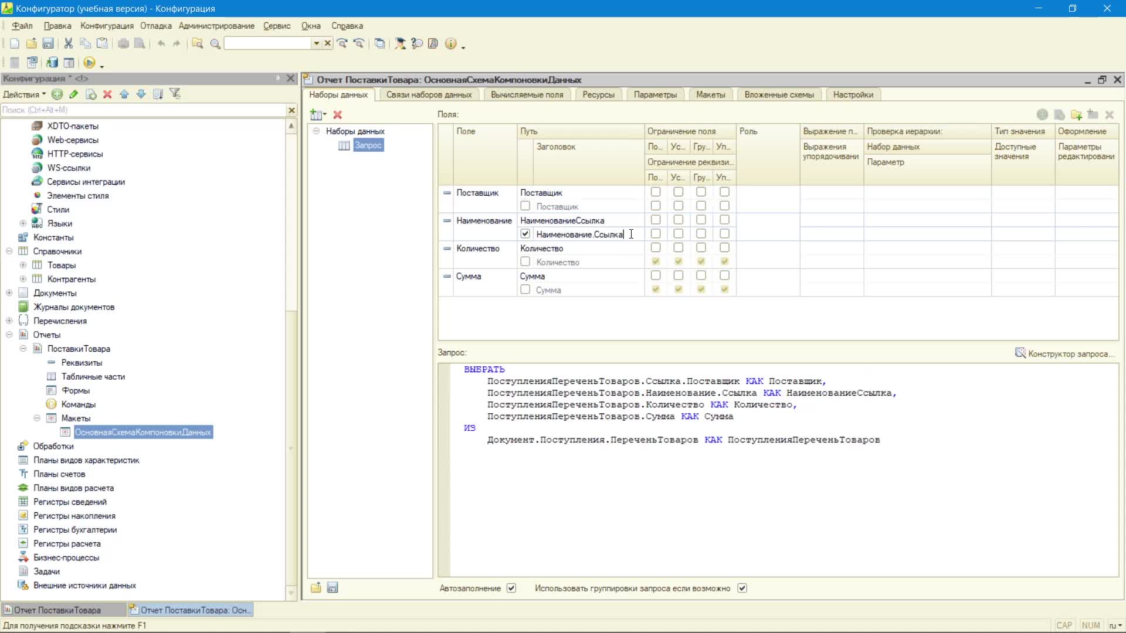Image resolution: width=1126 pixels, height=633 pixels.
Task: Switch to Связи наборов данных tab
Action: [x=429, y=94]
